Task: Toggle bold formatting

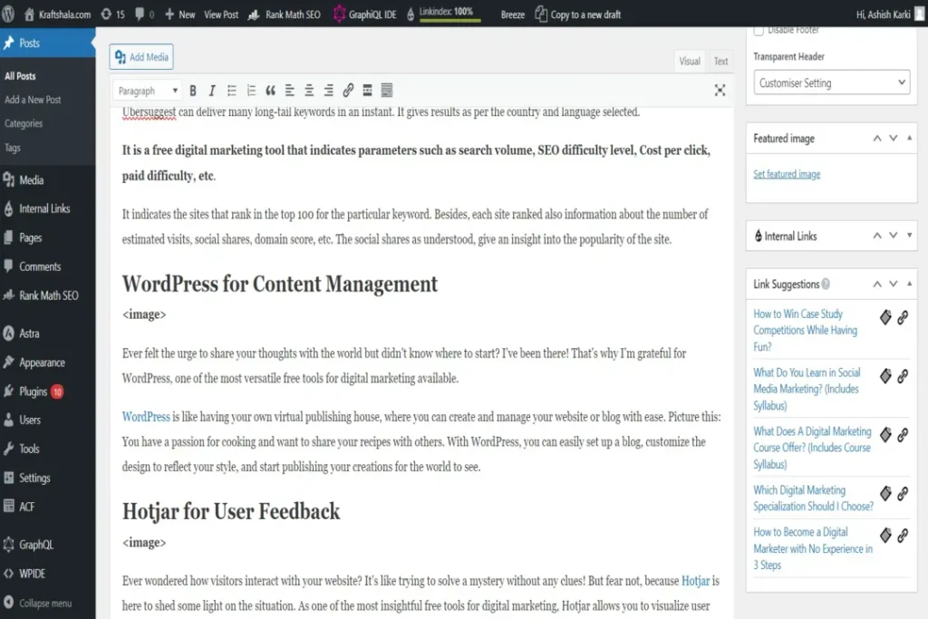Action: (x=193, y=91)
